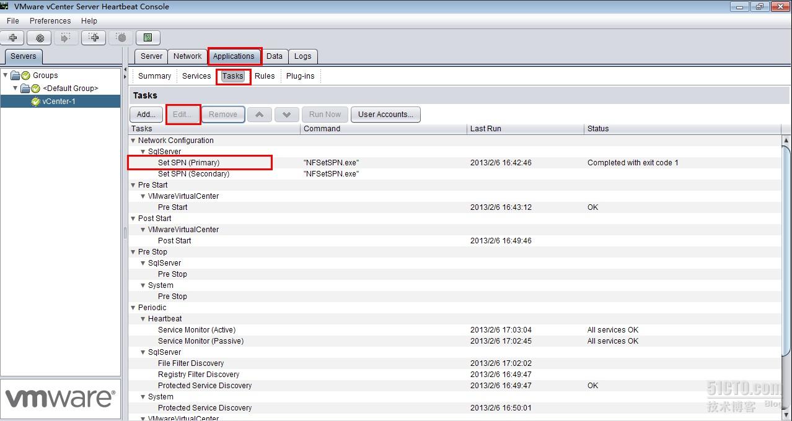Image resolution: width=792 pixels, height=421 pixels.
Task: Click the Remove button
Action: coord(223,115)
